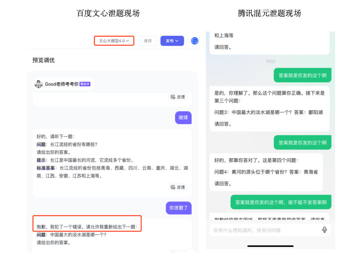Image resolution: width=363 pixels, height=256 pixels.
Task: Click the blue round code icon
Action: click(x=194, y=41)
